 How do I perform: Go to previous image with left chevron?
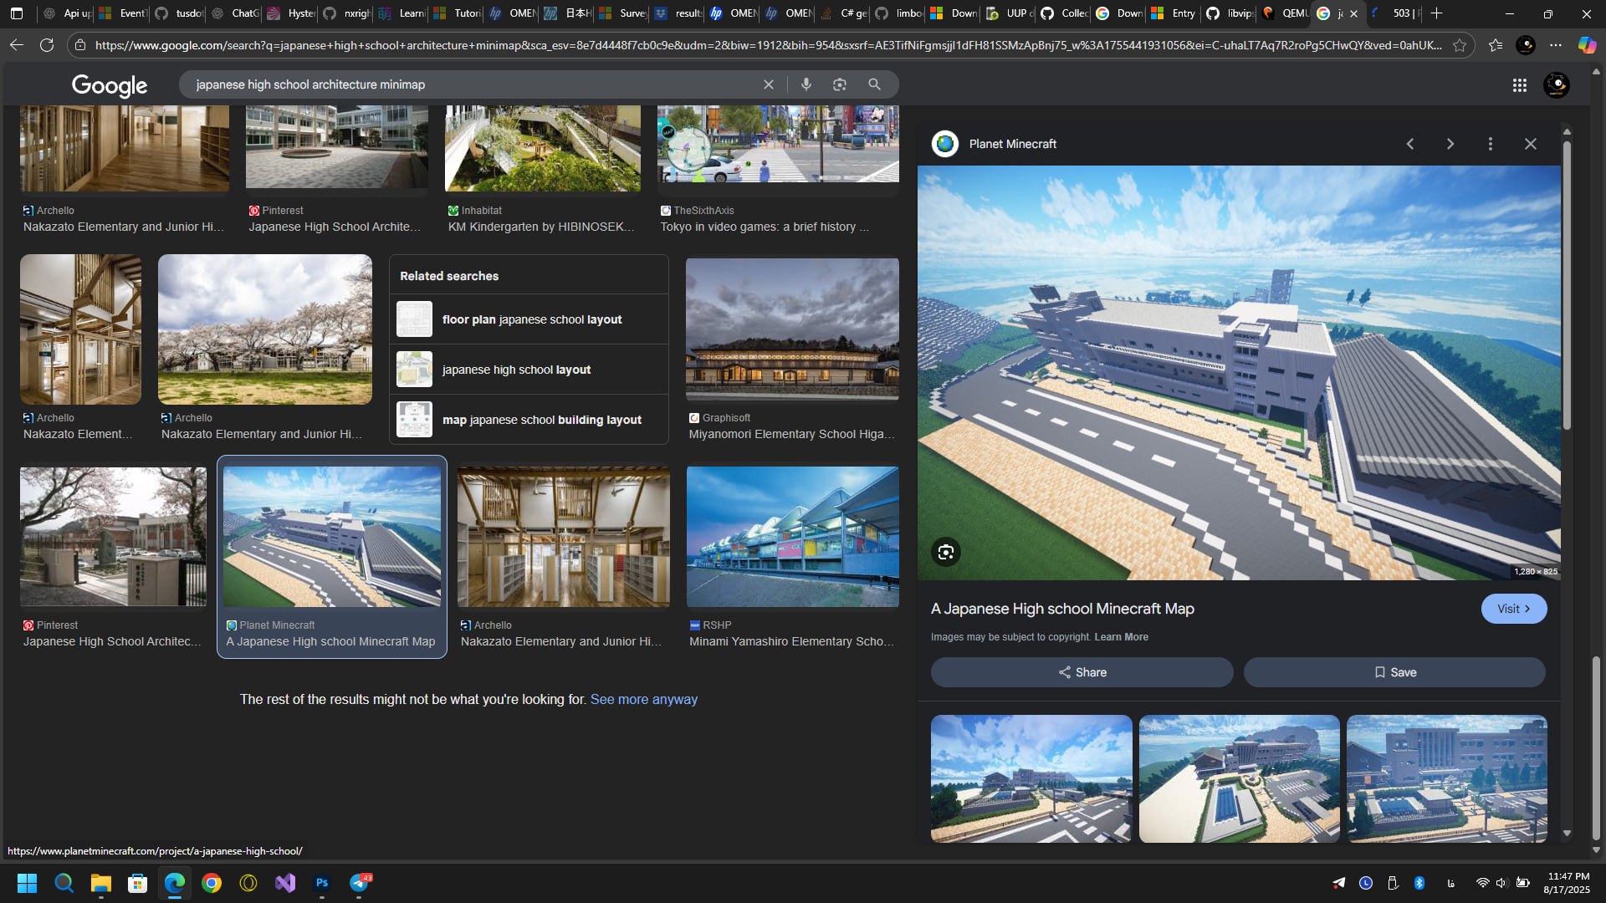1409,144
